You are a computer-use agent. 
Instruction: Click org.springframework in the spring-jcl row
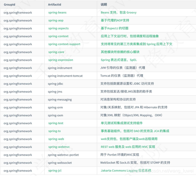18,171
